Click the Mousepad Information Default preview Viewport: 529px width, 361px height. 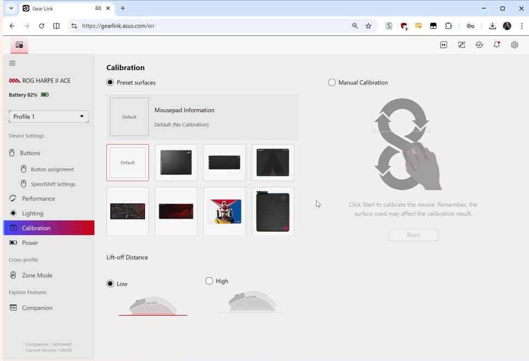129,117
